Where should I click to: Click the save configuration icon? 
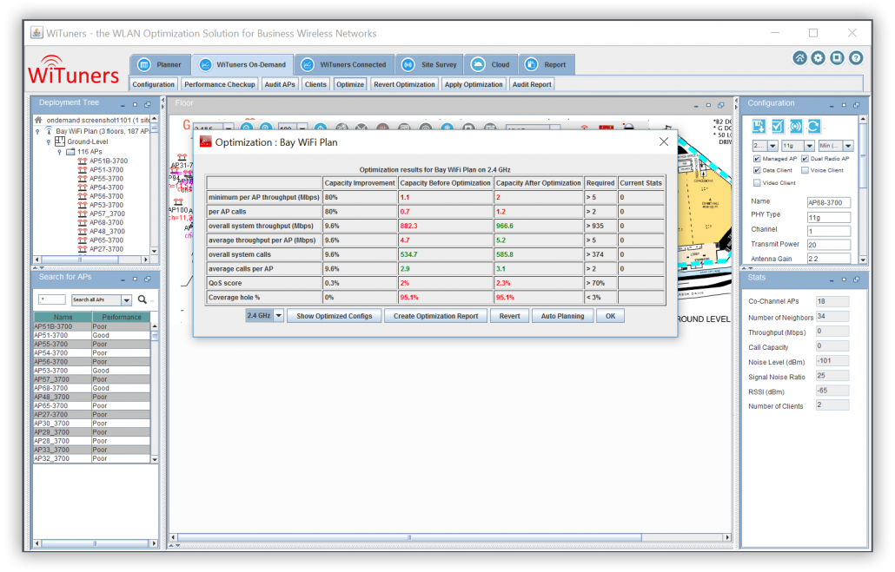(759, 126)
